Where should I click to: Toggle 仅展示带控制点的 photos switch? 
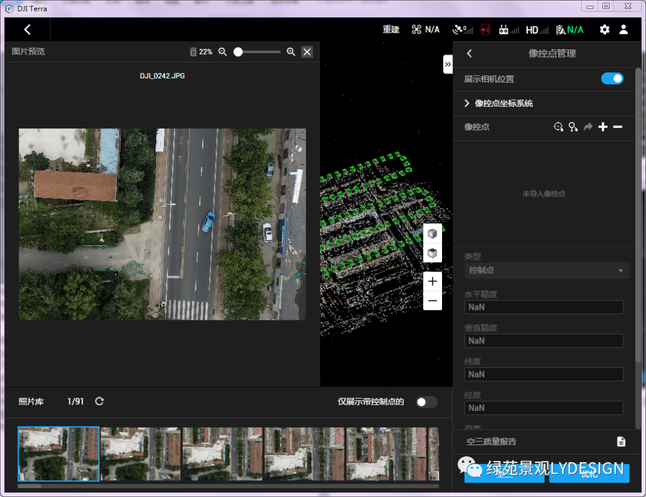[426, 402]
